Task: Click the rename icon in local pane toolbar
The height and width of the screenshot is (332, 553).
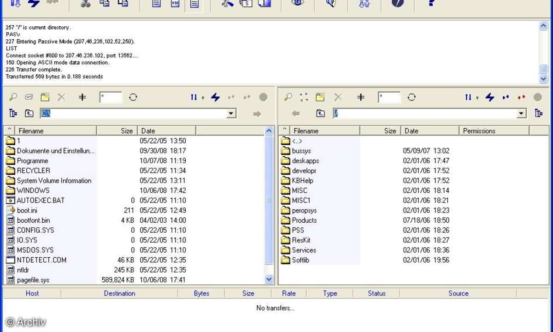Action: tap(29, 97)
